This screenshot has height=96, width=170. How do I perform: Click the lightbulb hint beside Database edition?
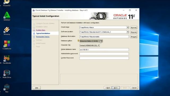(x=78, y=41)
